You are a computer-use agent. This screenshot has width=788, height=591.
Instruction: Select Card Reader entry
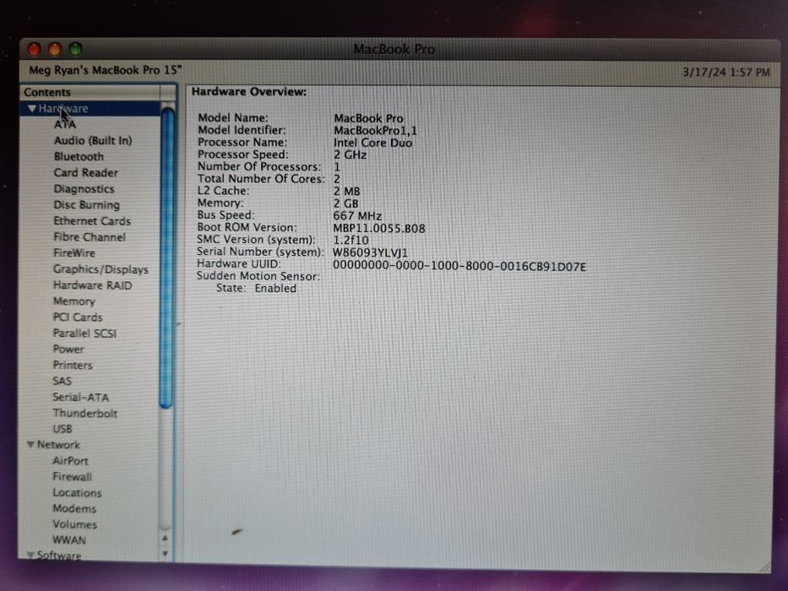coord(86,172)
